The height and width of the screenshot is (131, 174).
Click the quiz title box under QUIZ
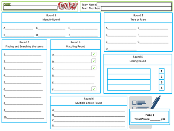coord(30,8)
